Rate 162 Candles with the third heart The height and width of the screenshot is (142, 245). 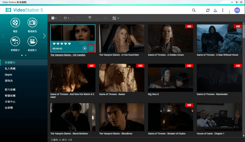click(x=62, y=44)
